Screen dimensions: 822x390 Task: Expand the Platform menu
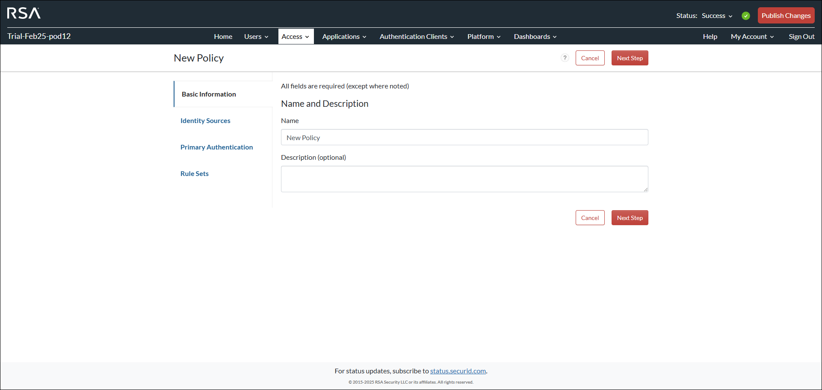pos(484,37)
